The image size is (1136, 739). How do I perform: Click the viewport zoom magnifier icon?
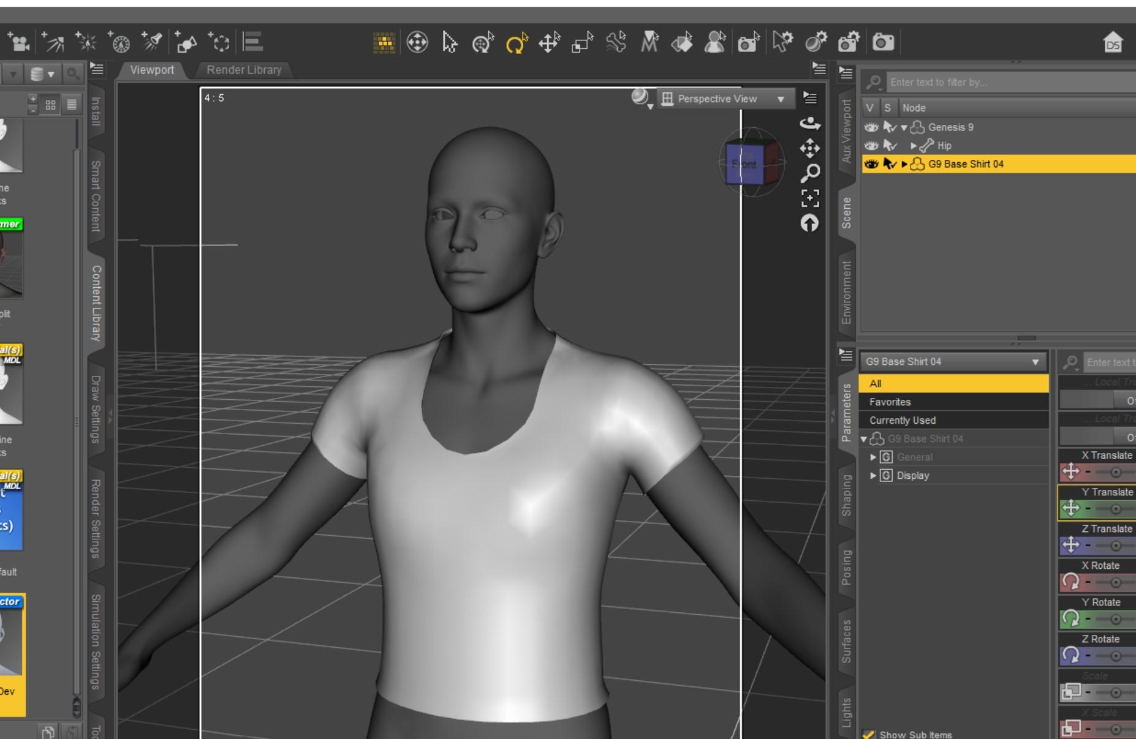coord(810,173)
